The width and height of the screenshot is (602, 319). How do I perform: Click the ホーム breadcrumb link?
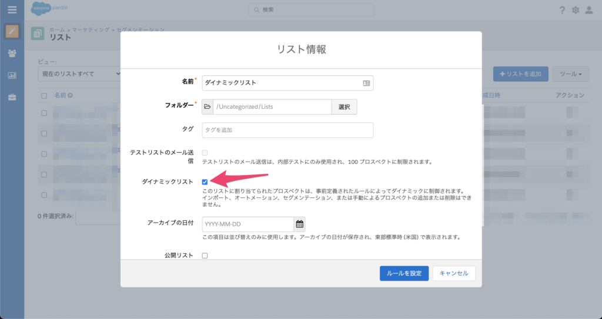point(57,29)
